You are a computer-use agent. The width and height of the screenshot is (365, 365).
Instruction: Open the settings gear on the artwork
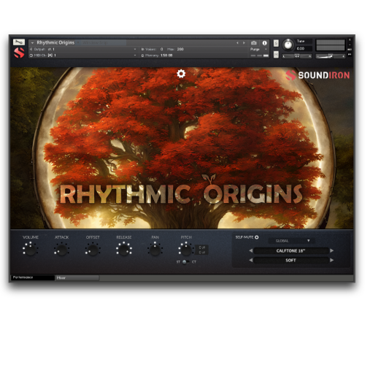coord(181,74)
